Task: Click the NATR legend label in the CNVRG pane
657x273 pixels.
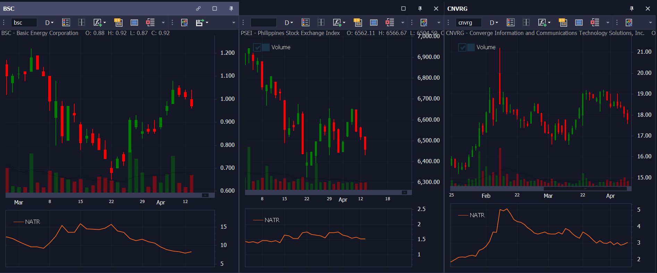Action: pos(477,215)
